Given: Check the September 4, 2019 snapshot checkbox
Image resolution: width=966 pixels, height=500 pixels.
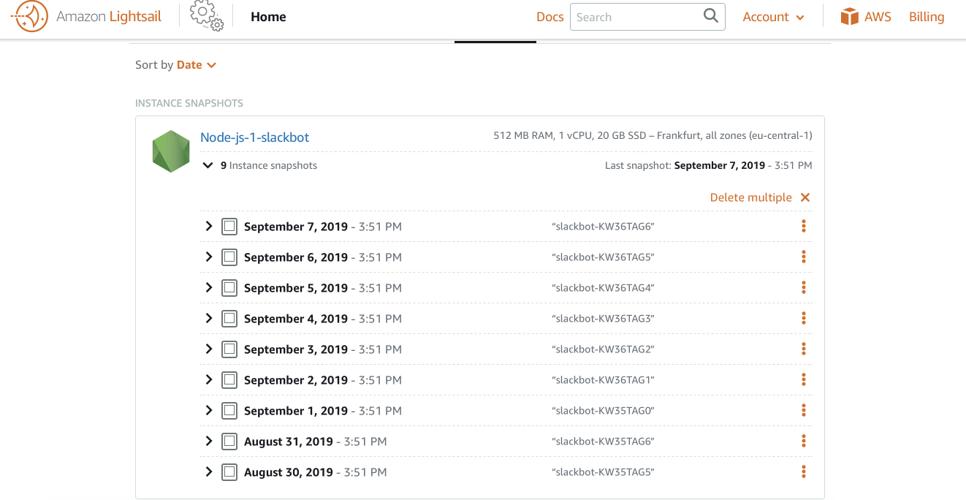Looking at the screenshot, I should click(229, 319).
